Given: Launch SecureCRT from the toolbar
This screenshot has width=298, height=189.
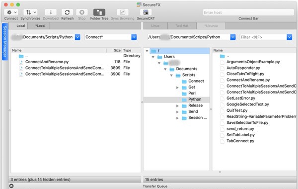Looking at the screenshot, I should (146, 12).
